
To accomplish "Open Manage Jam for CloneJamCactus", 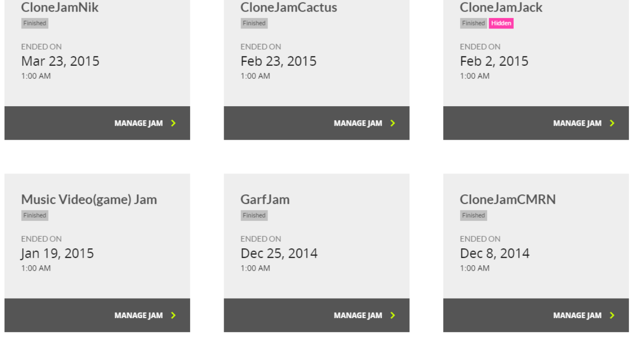I will [317, 123].
